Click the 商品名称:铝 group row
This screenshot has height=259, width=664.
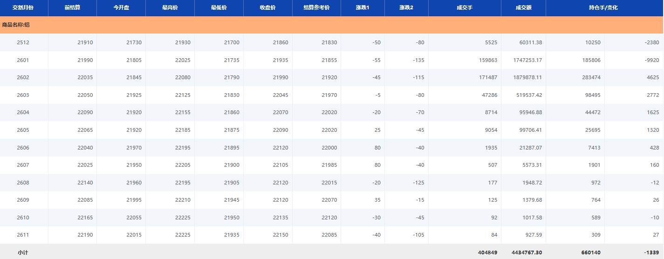pyautogui.click(x=16, y=25)
